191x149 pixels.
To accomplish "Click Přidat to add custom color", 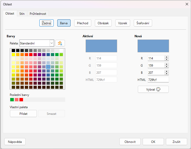I will (23, 114).
